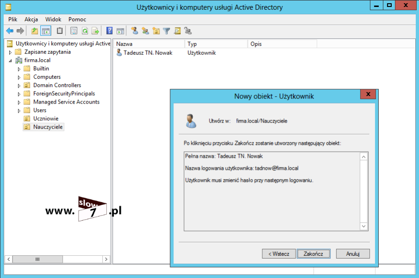Click the Export list toolbar icon
Image resolution: width=419 pixels, height=278 pixels.
(95, 31)
